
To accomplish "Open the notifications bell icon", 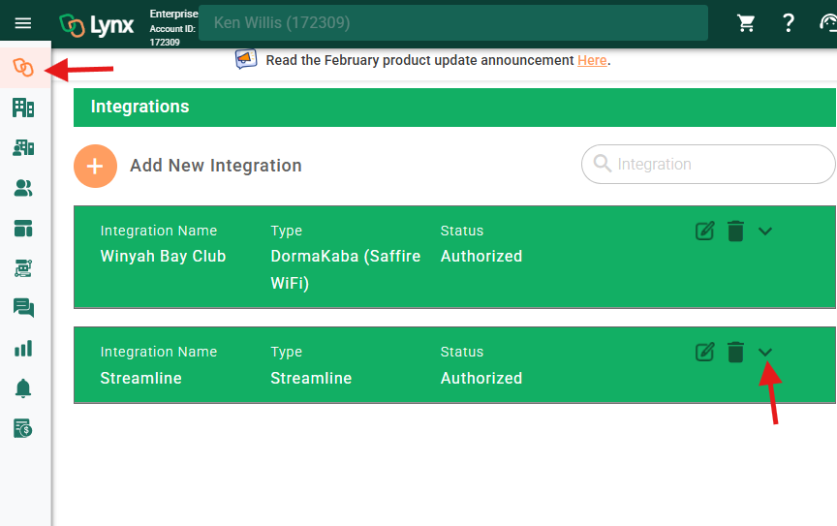I will click(23, 388).
